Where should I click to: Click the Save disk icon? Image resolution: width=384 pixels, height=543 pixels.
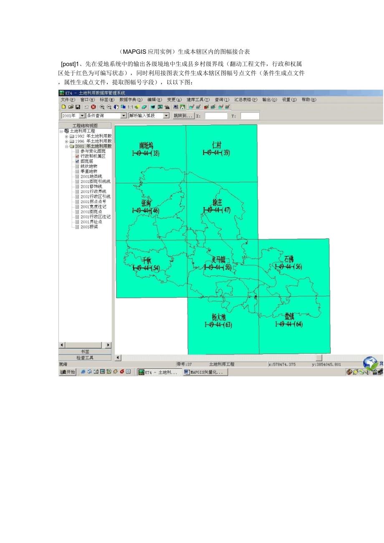[77, 107]
